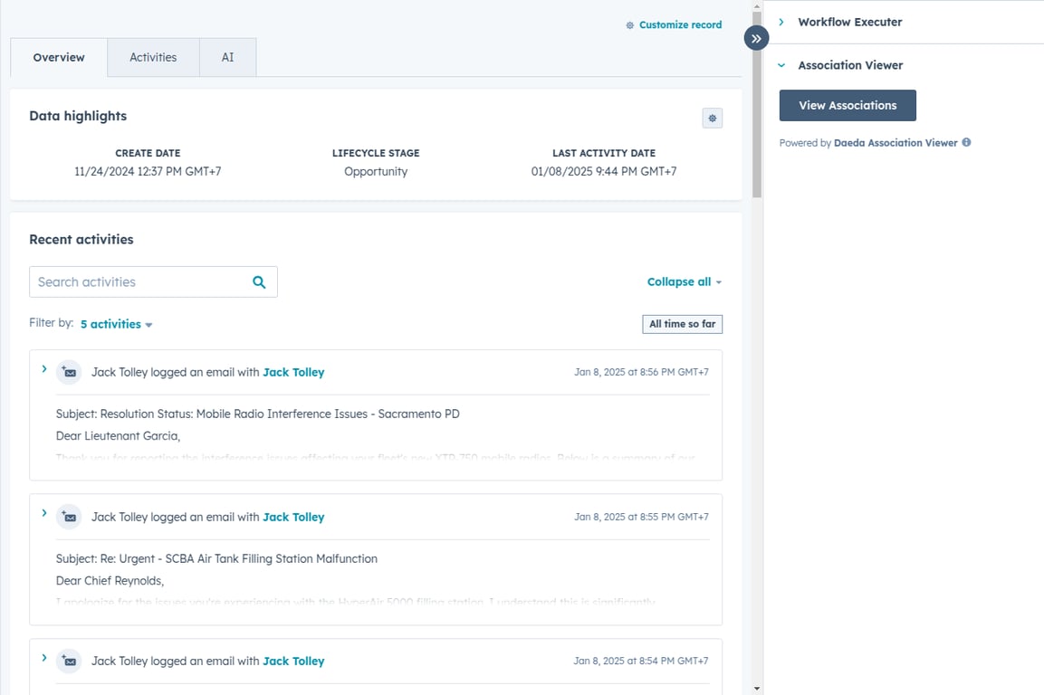
Task: Open the 5 activities filter dropdown
Action: click(x=115, y=324)
